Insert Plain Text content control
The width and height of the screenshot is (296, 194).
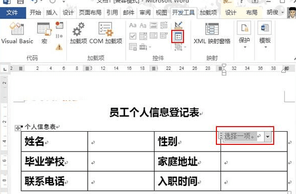point(143,25)
